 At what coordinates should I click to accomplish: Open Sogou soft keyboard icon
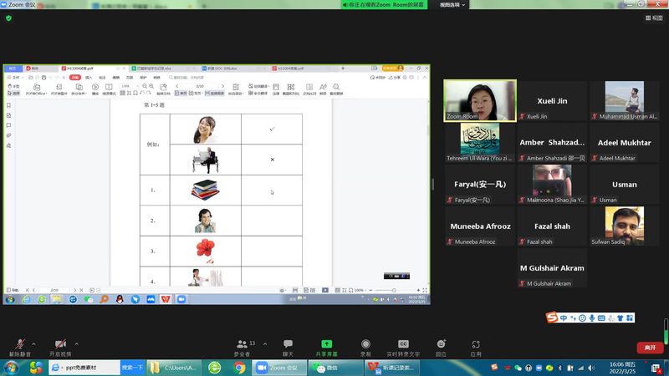pyautogui.click(x=601, y=318)
